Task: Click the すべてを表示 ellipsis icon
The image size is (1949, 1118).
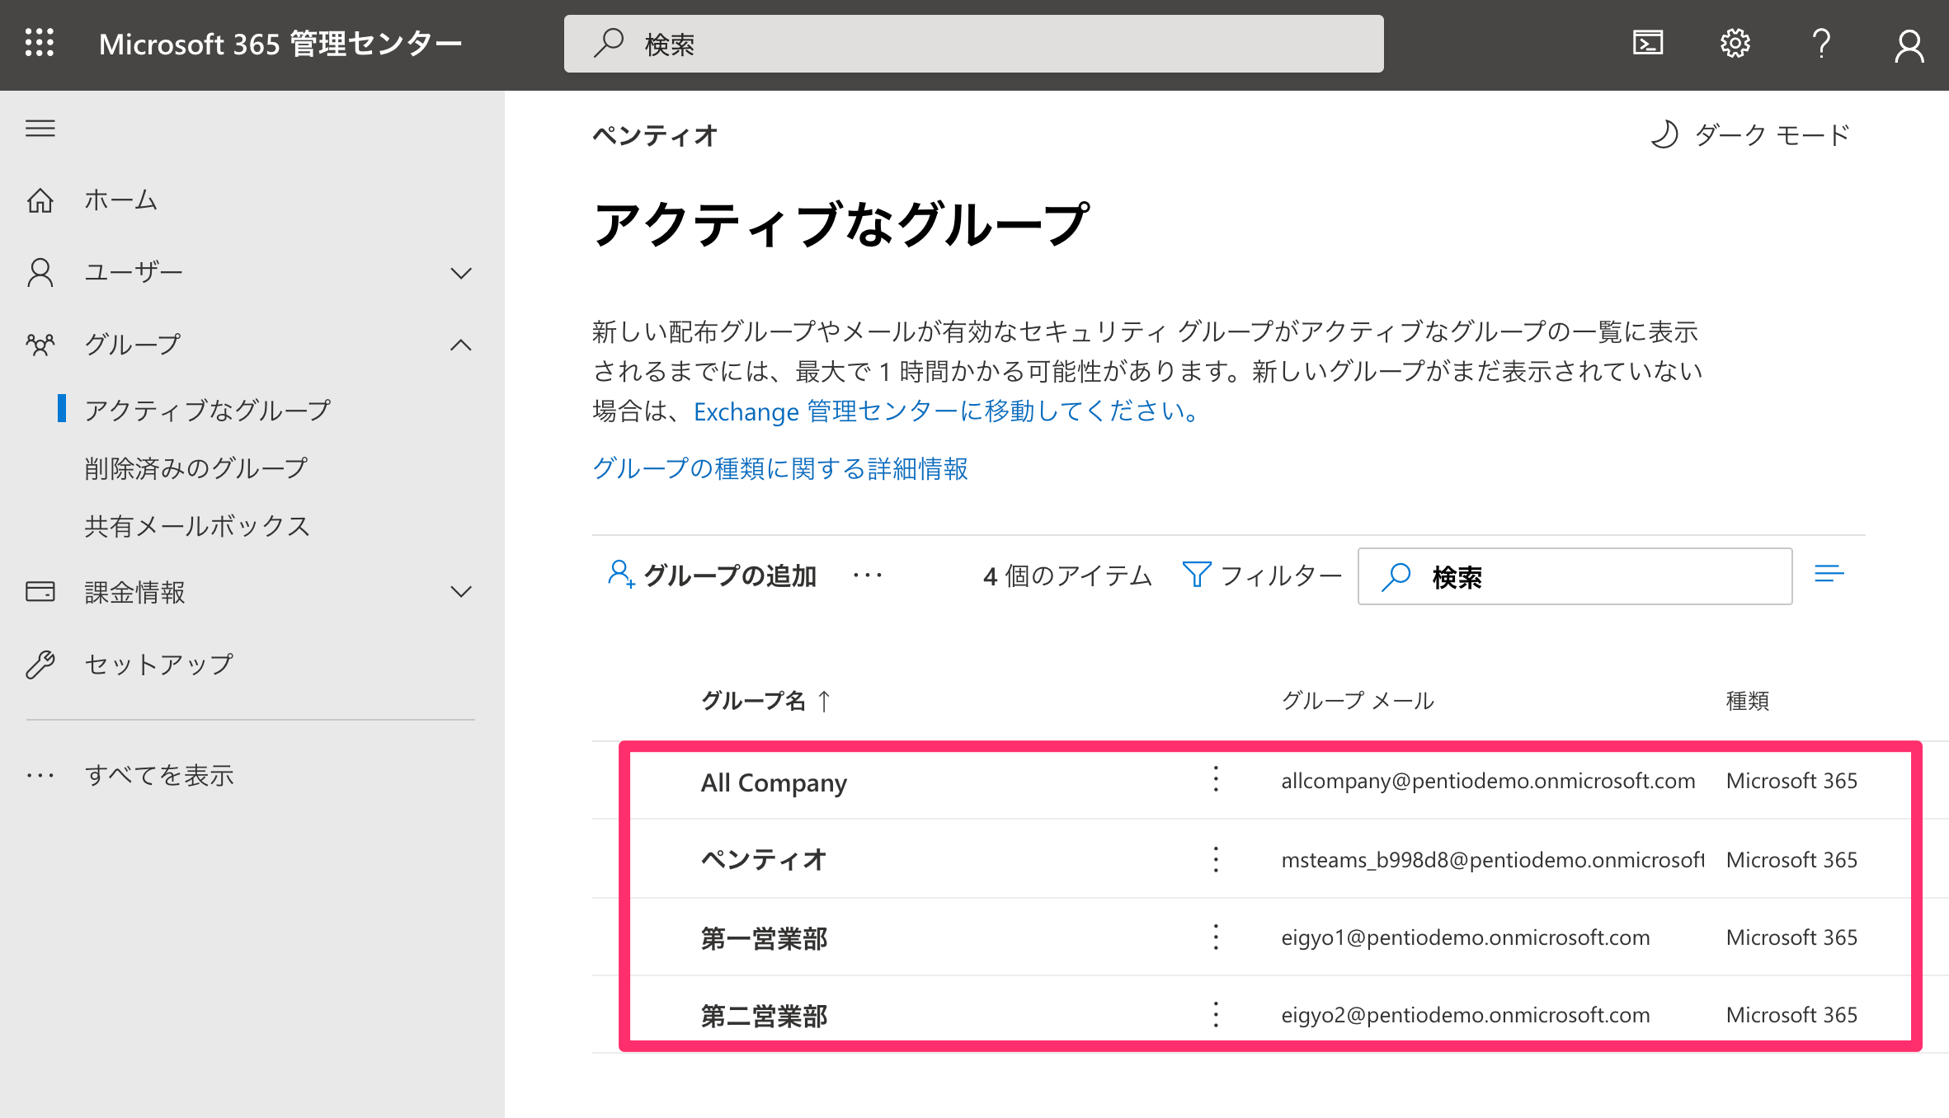Action: 40,775
